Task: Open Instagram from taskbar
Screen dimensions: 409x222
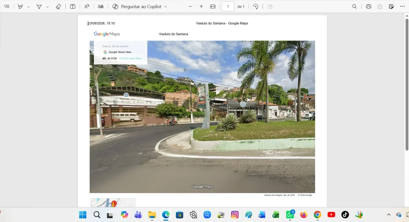Action: 235,215
